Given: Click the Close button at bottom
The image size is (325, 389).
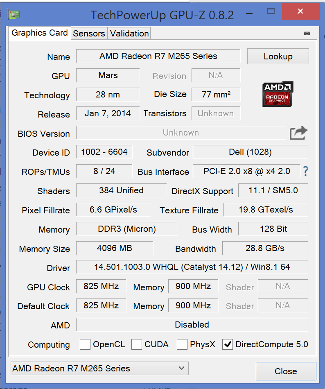Looking at the screenshot, I should pyautogui.click(x=286, y=371).
